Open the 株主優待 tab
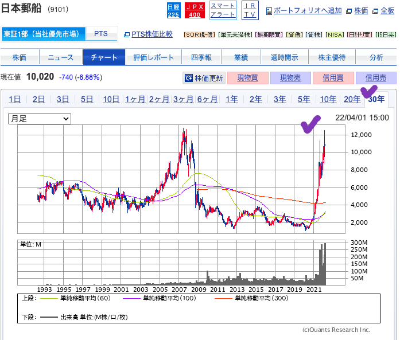 332,57
